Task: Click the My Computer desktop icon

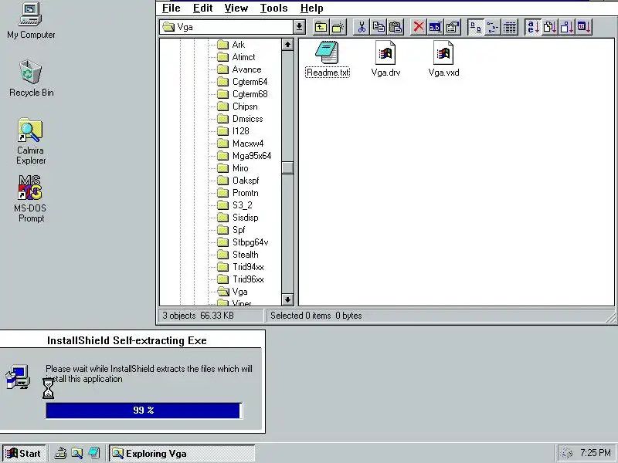Action: point(31,21)
